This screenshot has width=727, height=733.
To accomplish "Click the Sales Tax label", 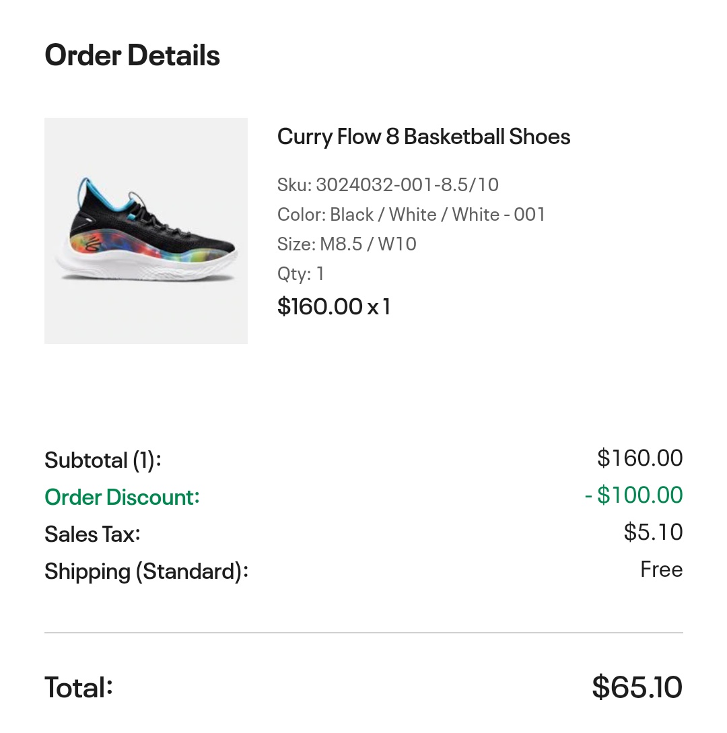I will tap(92, 534).
